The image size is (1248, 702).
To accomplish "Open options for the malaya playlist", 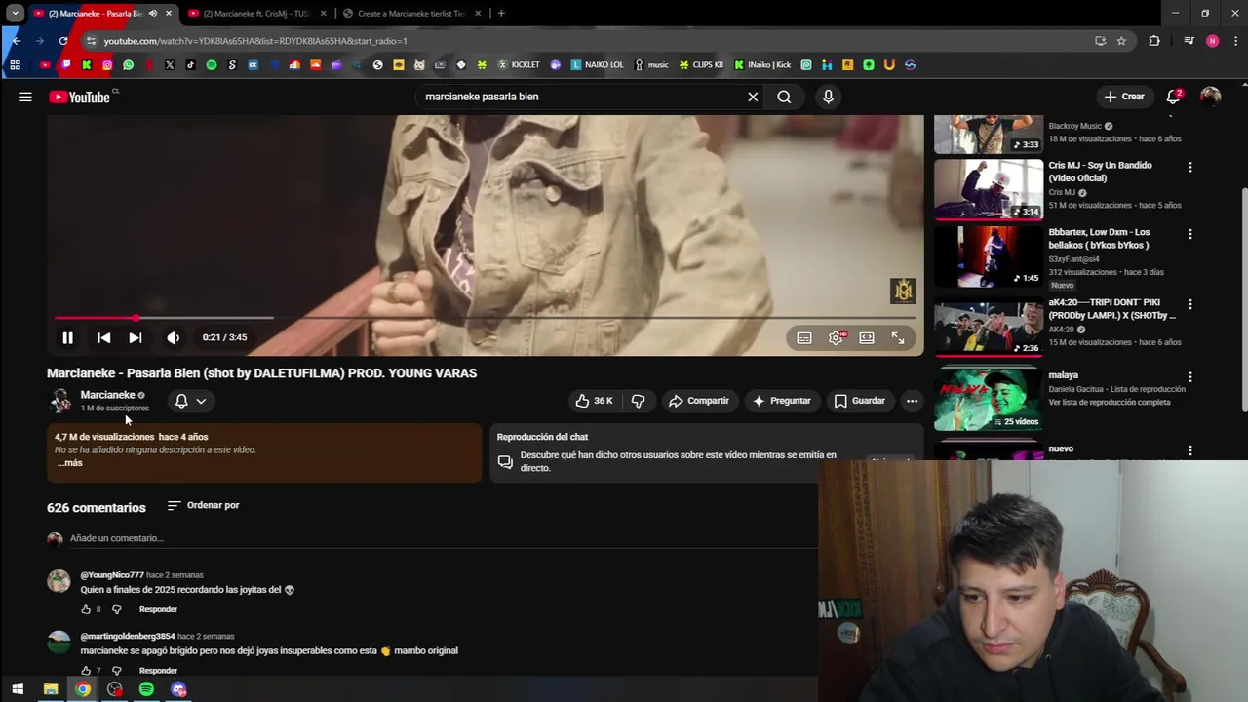I will click(1189, 377).
